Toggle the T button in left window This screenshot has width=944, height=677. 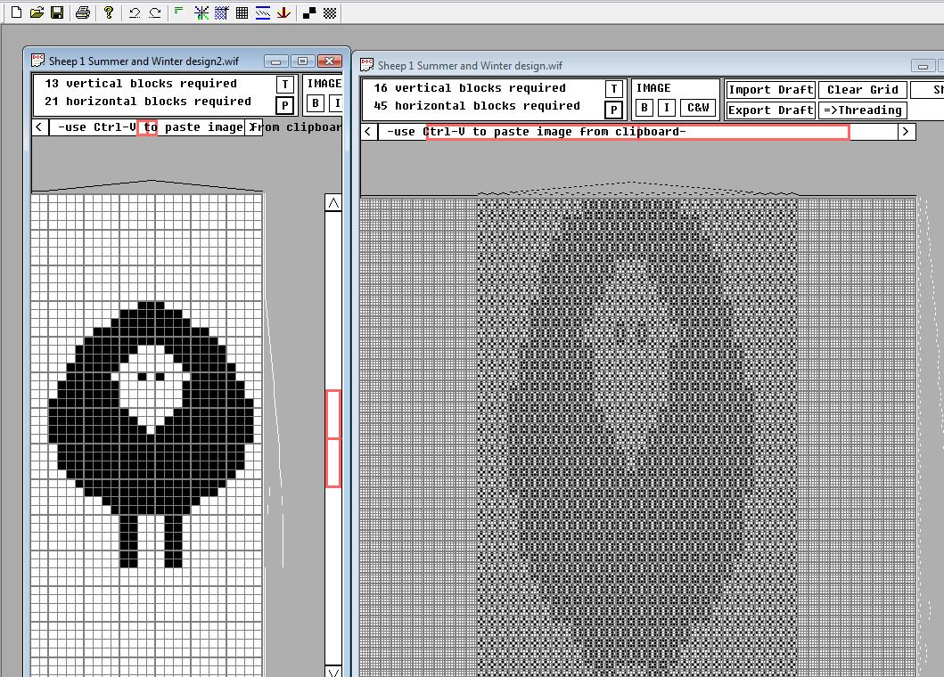coord(284,85)
